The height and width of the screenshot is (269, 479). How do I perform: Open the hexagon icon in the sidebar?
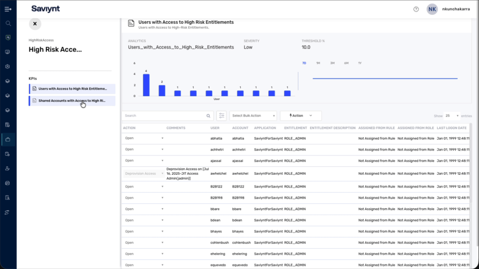8,67
